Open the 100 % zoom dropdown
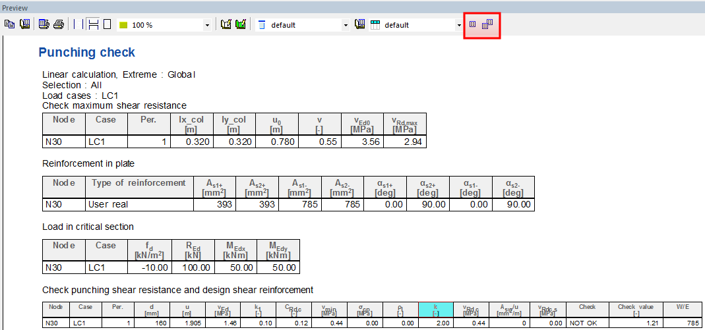This screenshot has height=330, width=705. pyautogui.click(x=207, y=25)
